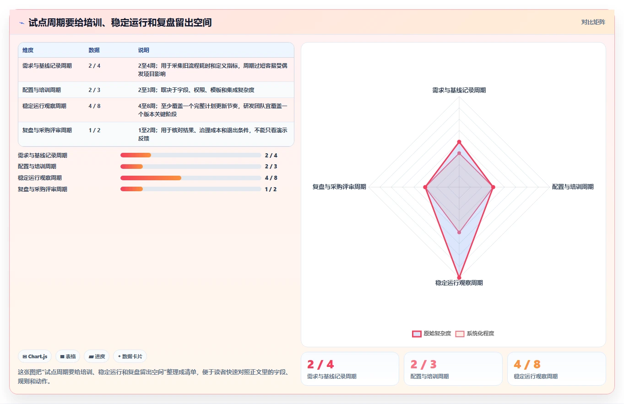Click progress label 稳定运行观察周期 beside bar
The image size is (624, 404).
[40, 178]
